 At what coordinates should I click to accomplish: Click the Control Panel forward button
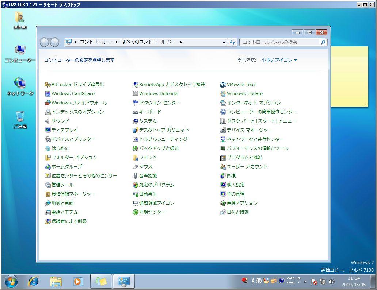coord(54,42)
